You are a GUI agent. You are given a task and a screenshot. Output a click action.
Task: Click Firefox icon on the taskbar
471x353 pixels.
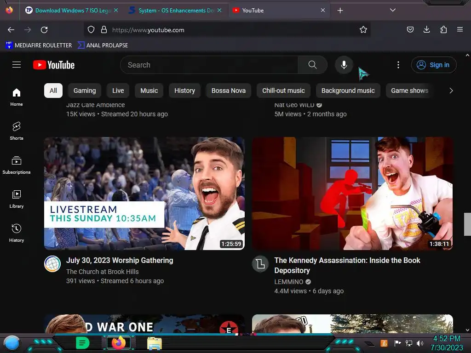point(118,343)
